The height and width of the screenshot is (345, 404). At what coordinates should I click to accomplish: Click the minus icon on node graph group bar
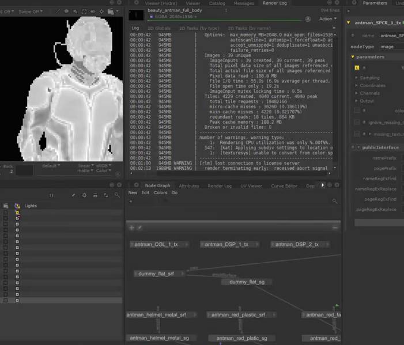coord(335,228)
